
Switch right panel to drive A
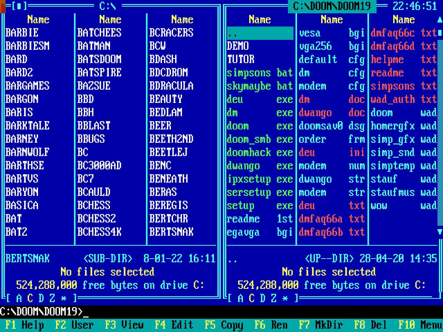[x=241, y=298]
